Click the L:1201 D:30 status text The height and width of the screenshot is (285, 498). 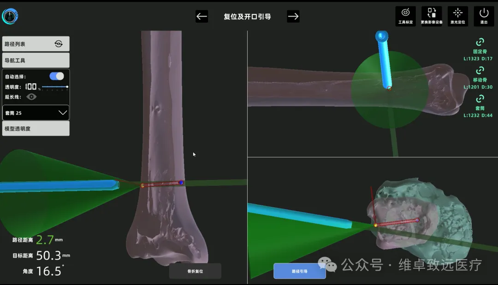click(x=478, y=87)
